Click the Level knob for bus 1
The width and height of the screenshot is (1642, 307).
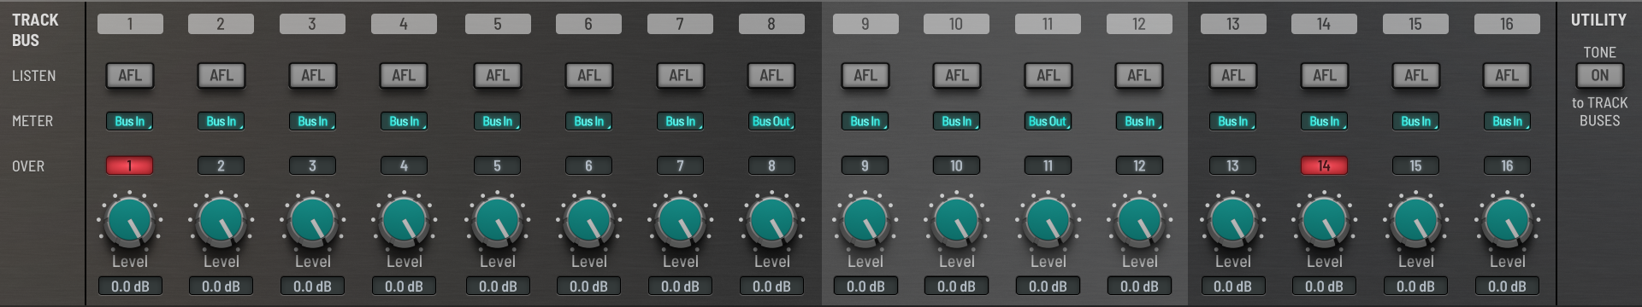tap(130, 221)
